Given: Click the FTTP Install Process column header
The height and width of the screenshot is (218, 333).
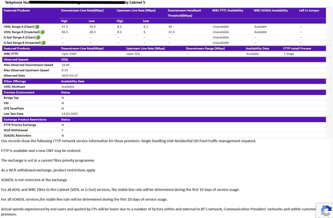Looking at the screenshot, I should tap(297, 48).
